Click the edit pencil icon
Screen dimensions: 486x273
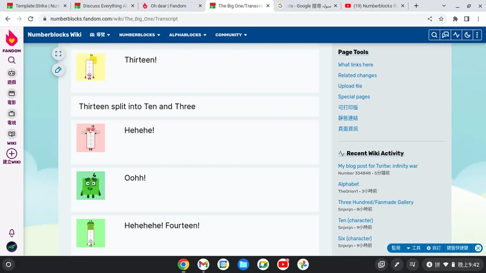click(x=59, y=70)
